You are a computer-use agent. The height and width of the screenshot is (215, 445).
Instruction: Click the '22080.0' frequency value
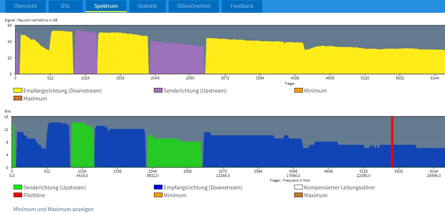pyautogui.click(x=364, y=175)
